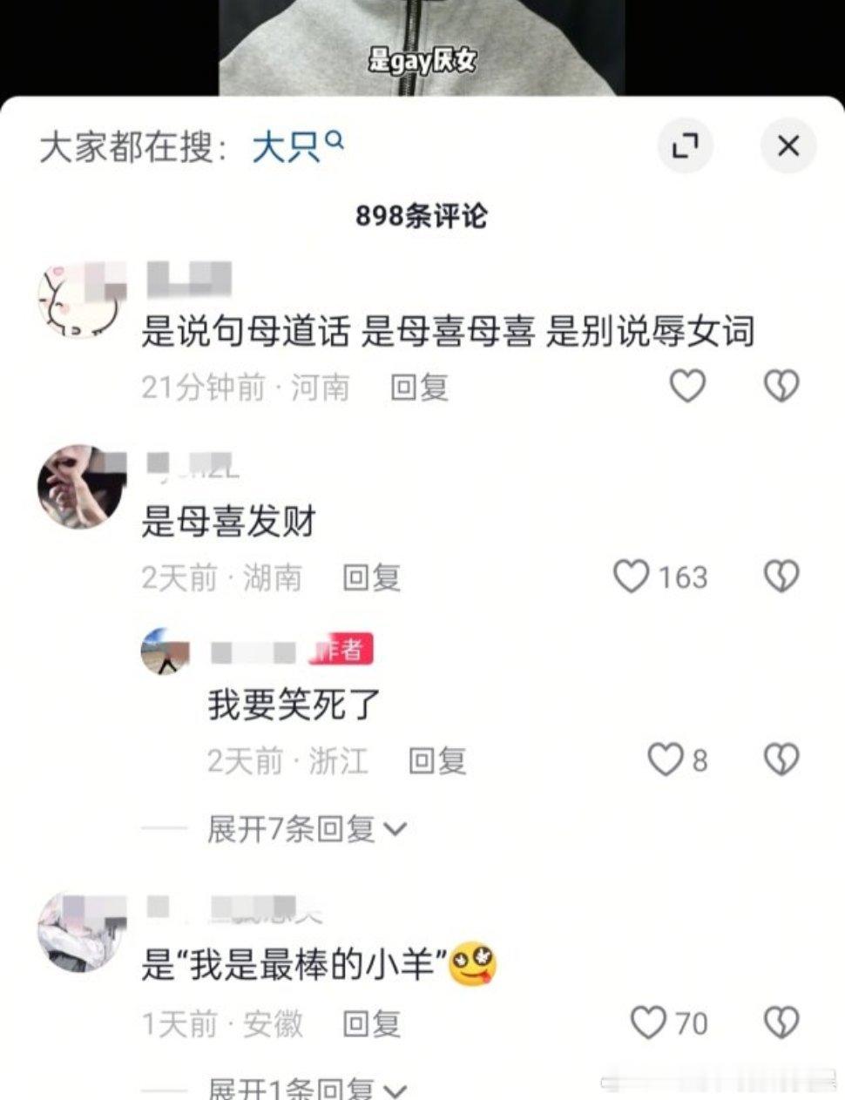Screen dimensions: 845x1100
Task: Like the author's reply 我要笑死了
Action: pos(666,760)
